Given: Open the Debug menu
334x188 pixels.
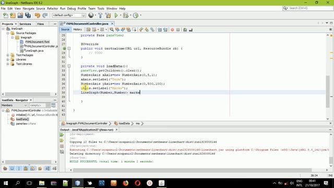Looking at the screenshot, I should pos(71,8).
